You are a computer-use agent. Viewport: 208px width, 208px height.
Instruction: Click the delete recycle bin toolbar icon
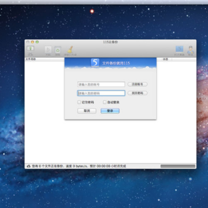58,50
